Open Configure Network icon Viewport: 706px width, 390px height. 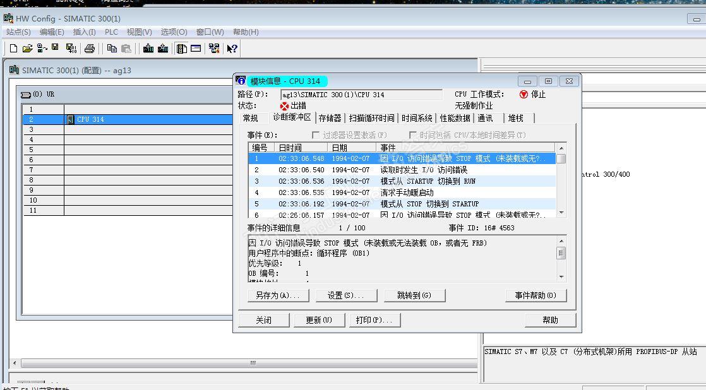pyautogui.click(x=214, y=49)
